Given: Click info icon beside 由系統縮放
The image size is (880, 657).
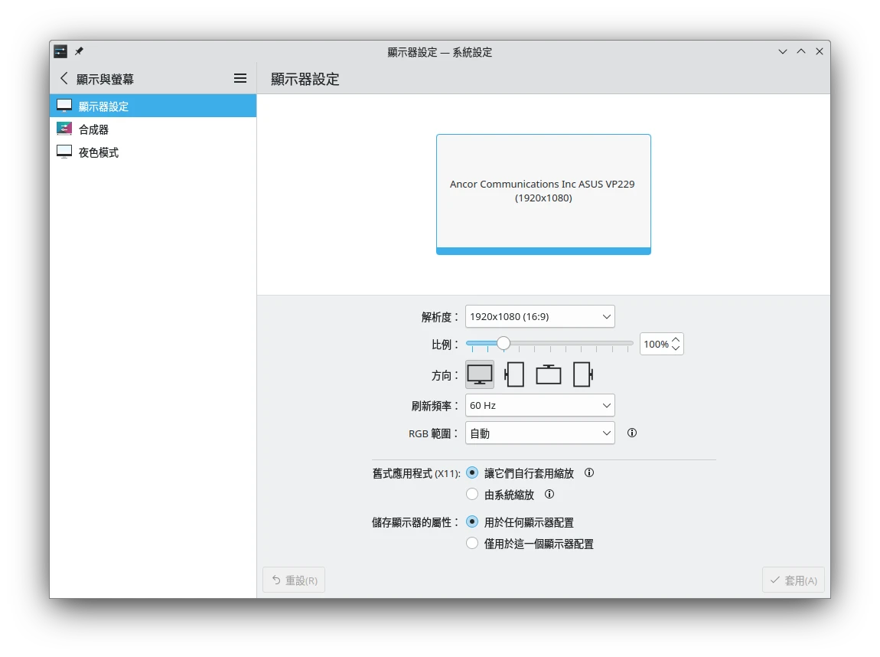Looking at the screenshot, I should pyautogui.click(x=549, y=494).
